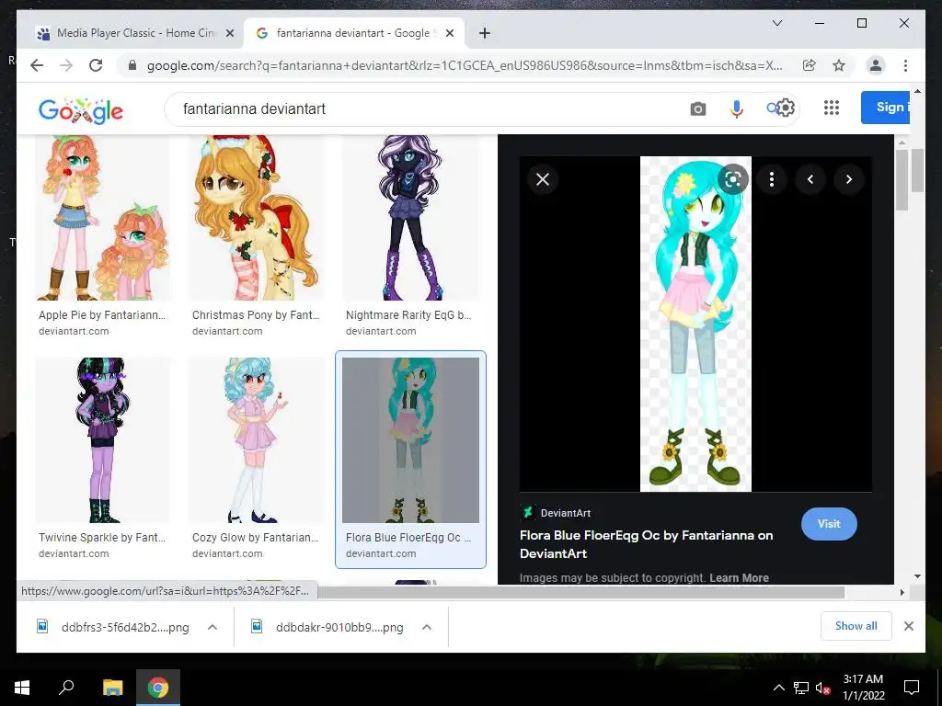The height and width of the screenshot is (706, 942).
Task: Open Windows notification center
Action: (x=912, y=688)
